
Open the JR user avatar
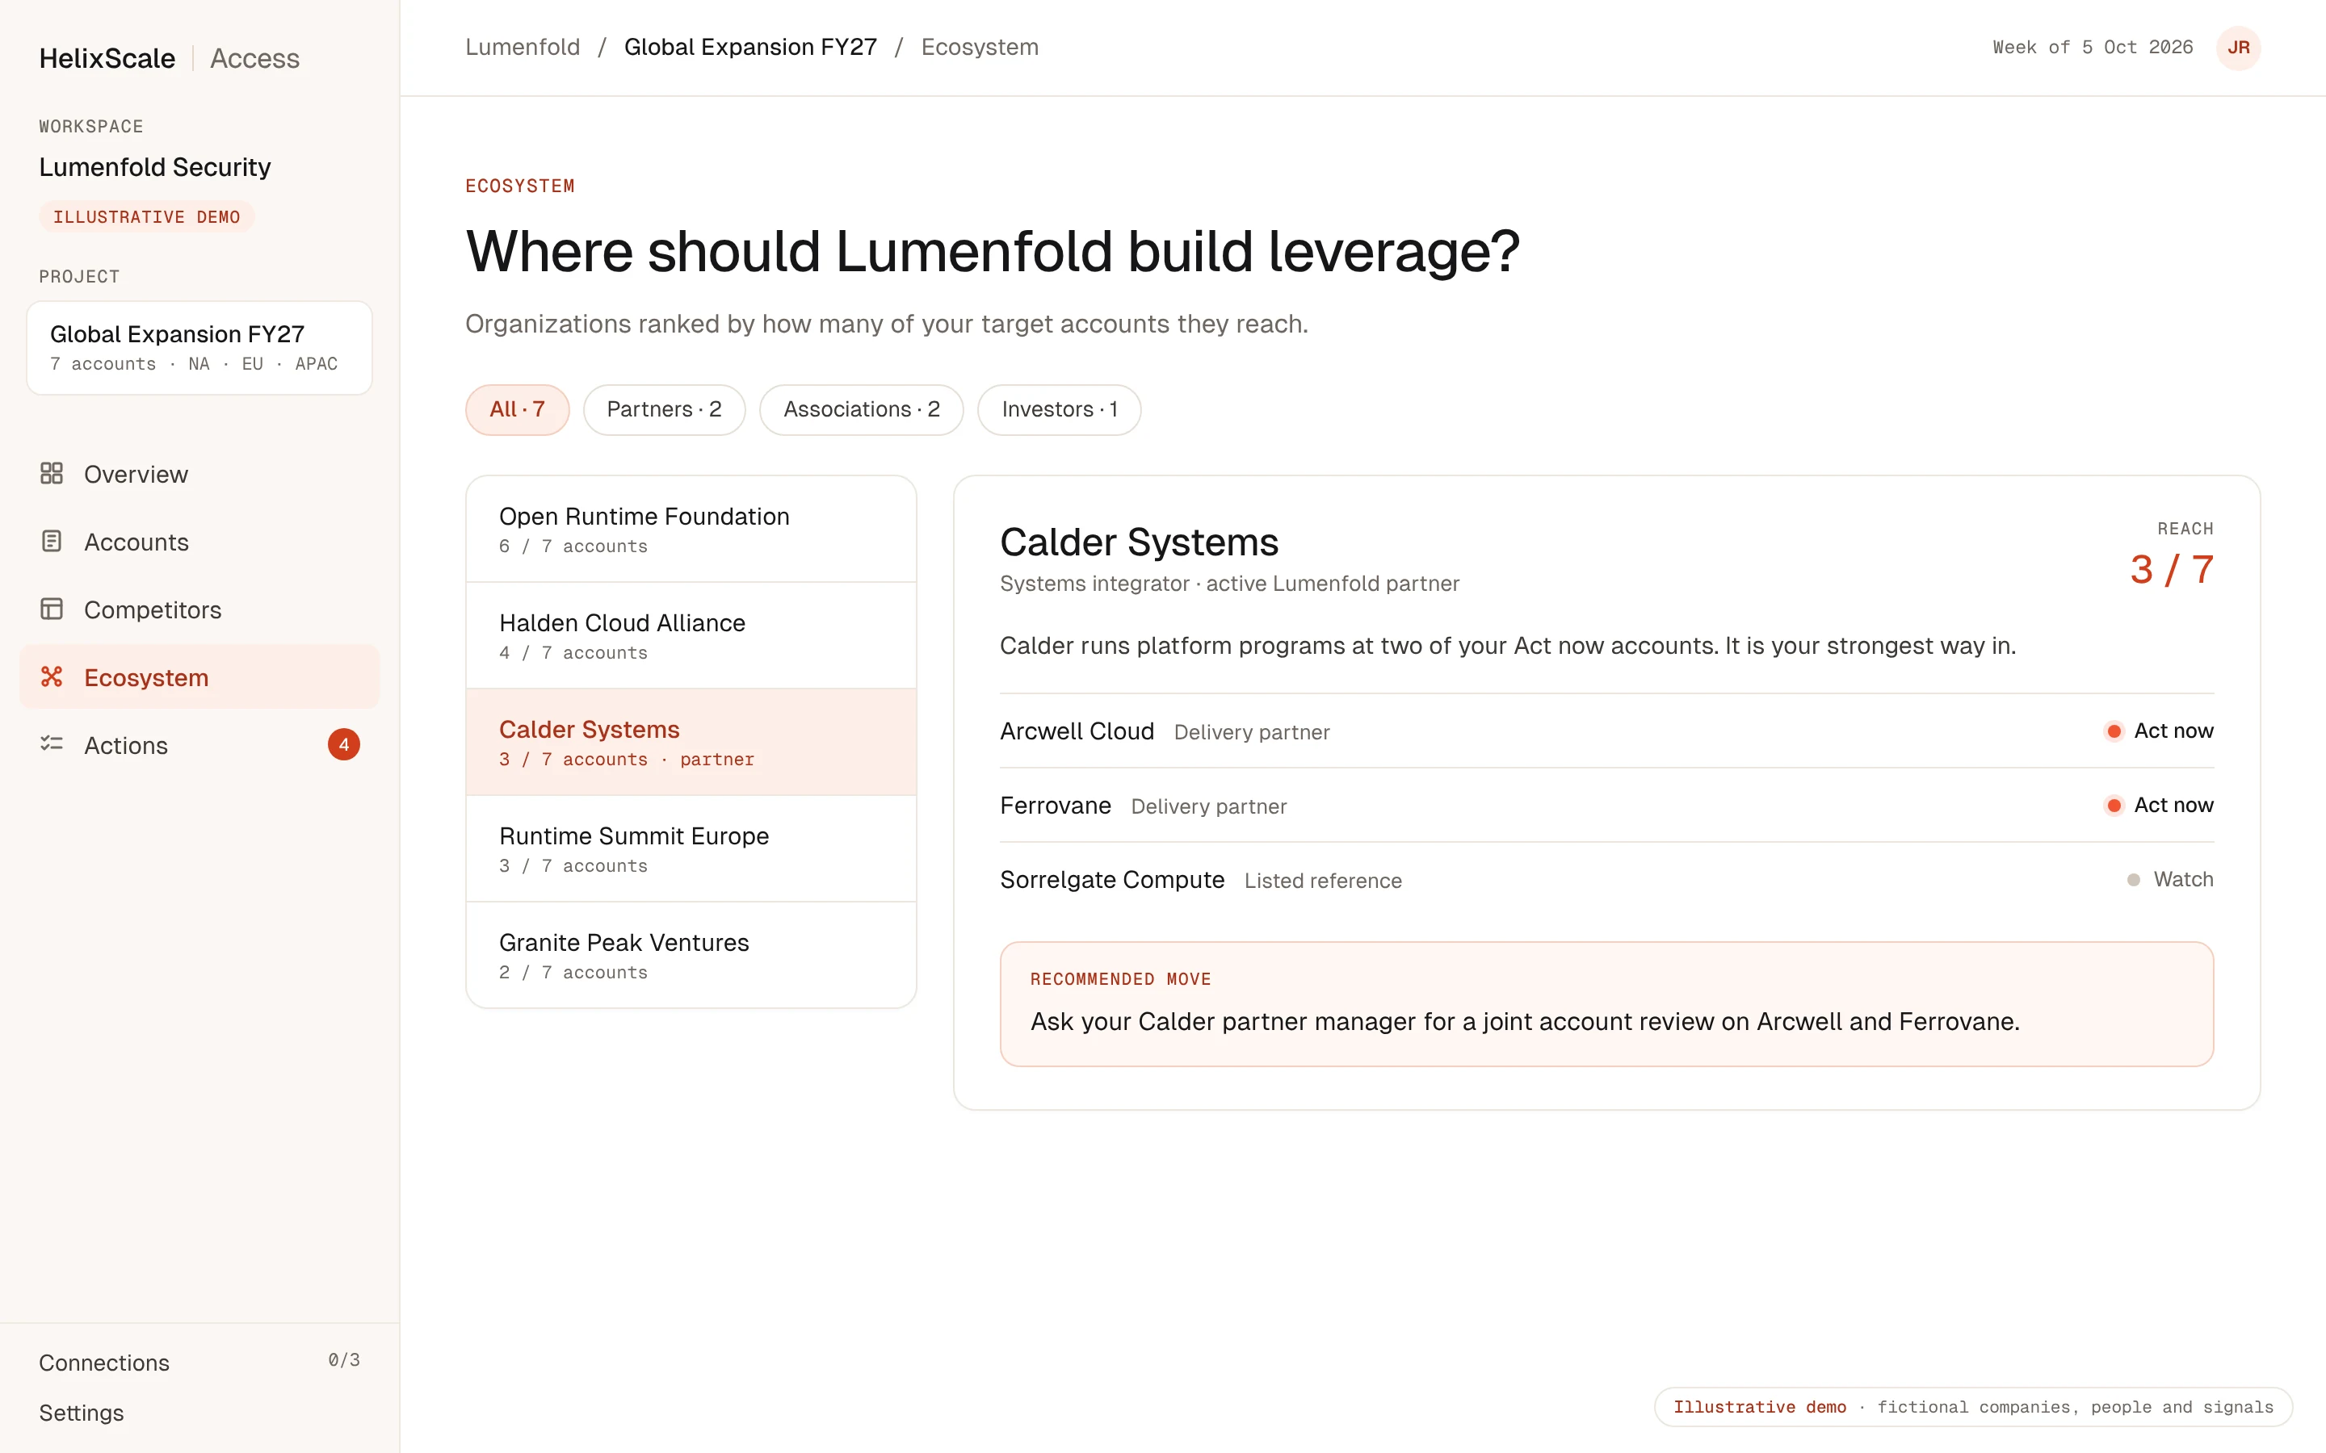2238,47
